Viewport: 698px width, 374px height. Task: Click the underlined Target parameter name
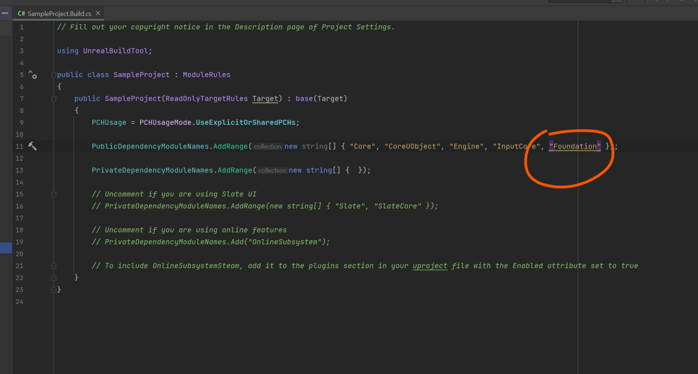click(265, 98)
